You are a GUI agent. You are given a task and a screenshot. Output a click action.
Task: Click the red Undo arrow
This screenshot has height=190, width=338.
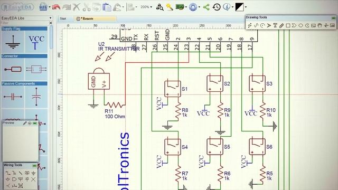click(x=56, y=7)
